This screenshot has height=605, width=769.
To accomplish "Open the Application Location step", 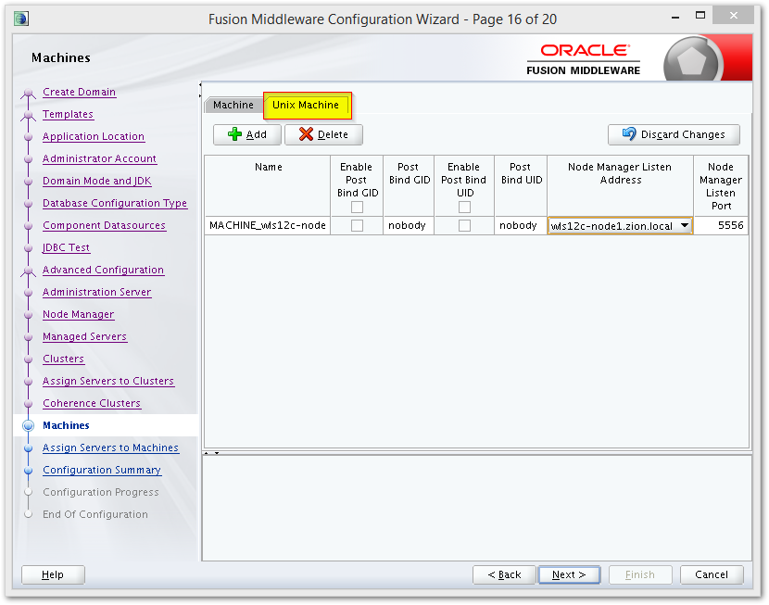I will point(94,136).
